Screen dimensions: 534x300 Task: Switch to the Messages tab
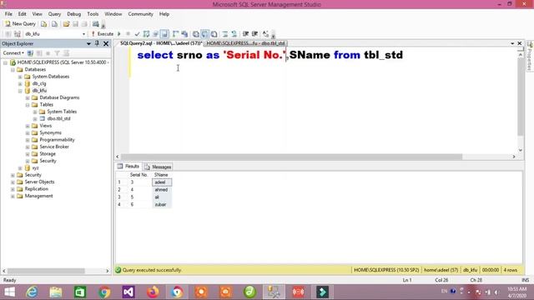point(158,167)
